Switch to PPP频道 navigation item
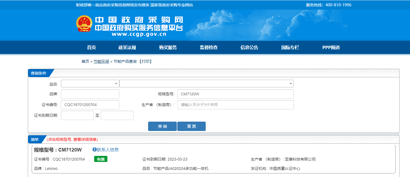410x177 pixels. pos(331,47)
